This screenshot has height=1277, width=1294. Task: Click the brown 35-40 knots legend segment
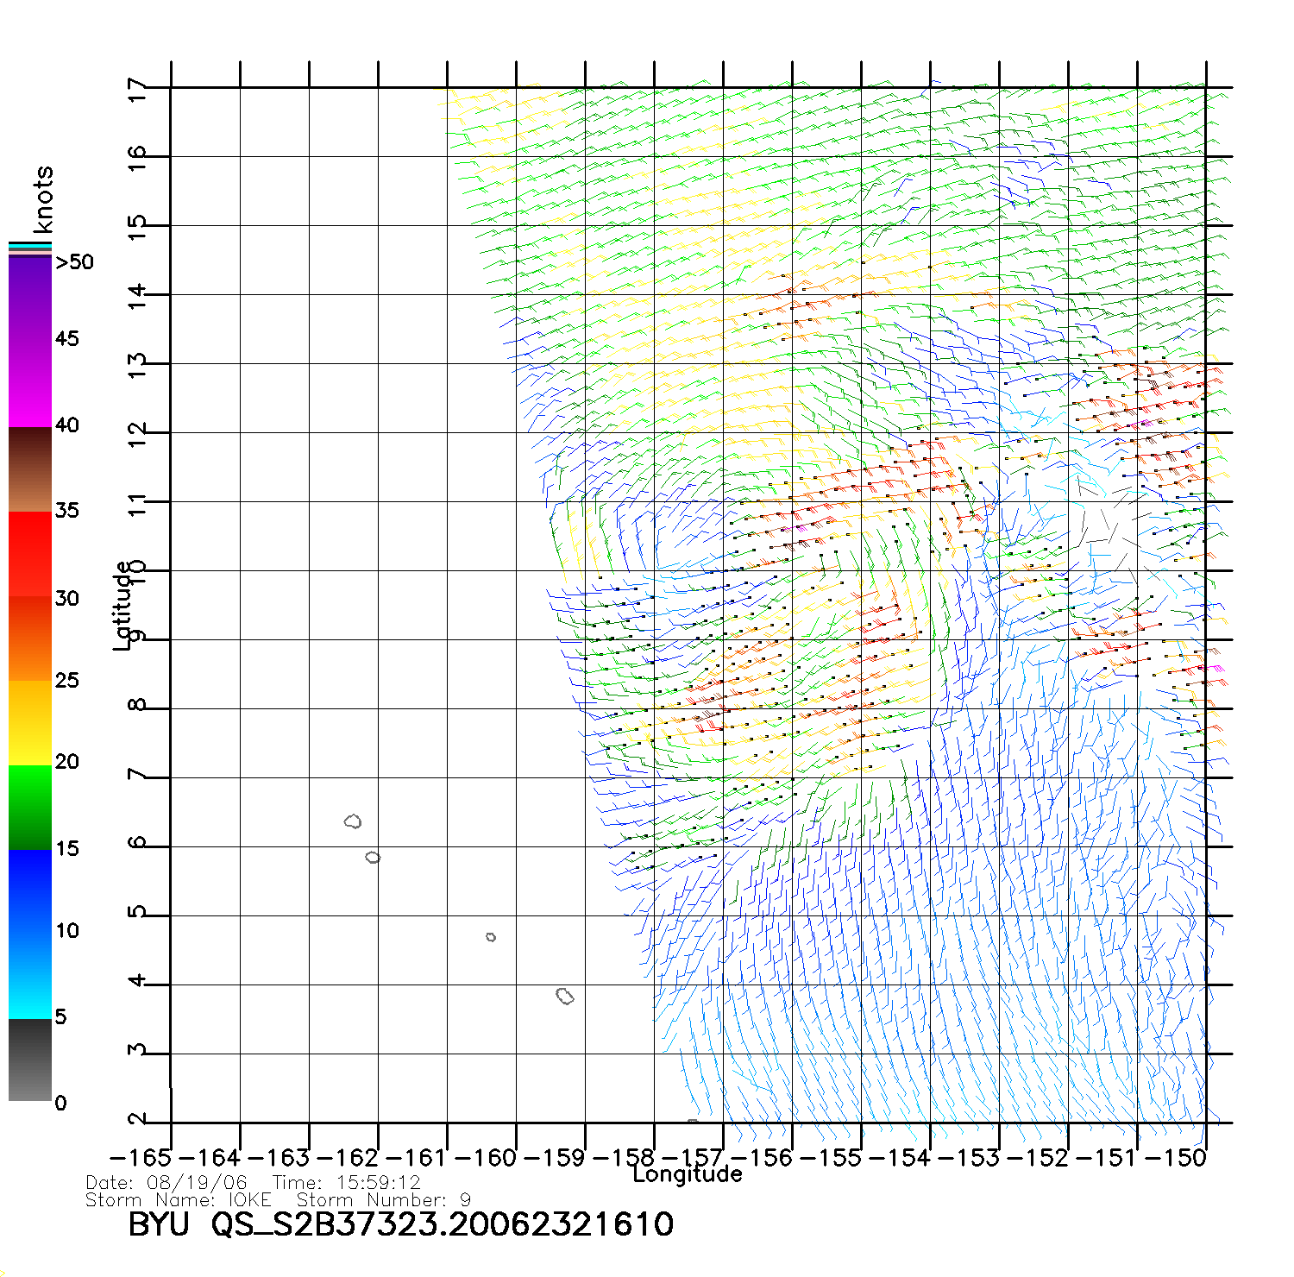[x=30, y=470]
